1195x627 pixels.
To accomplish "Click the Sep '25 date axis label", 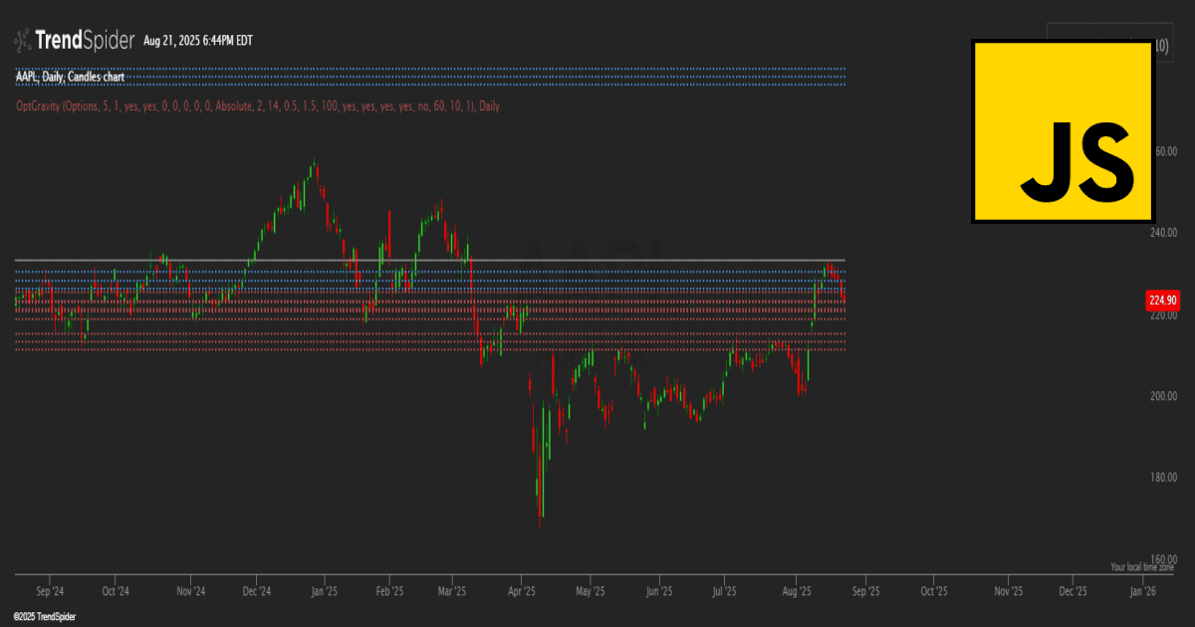I will 865,591.
